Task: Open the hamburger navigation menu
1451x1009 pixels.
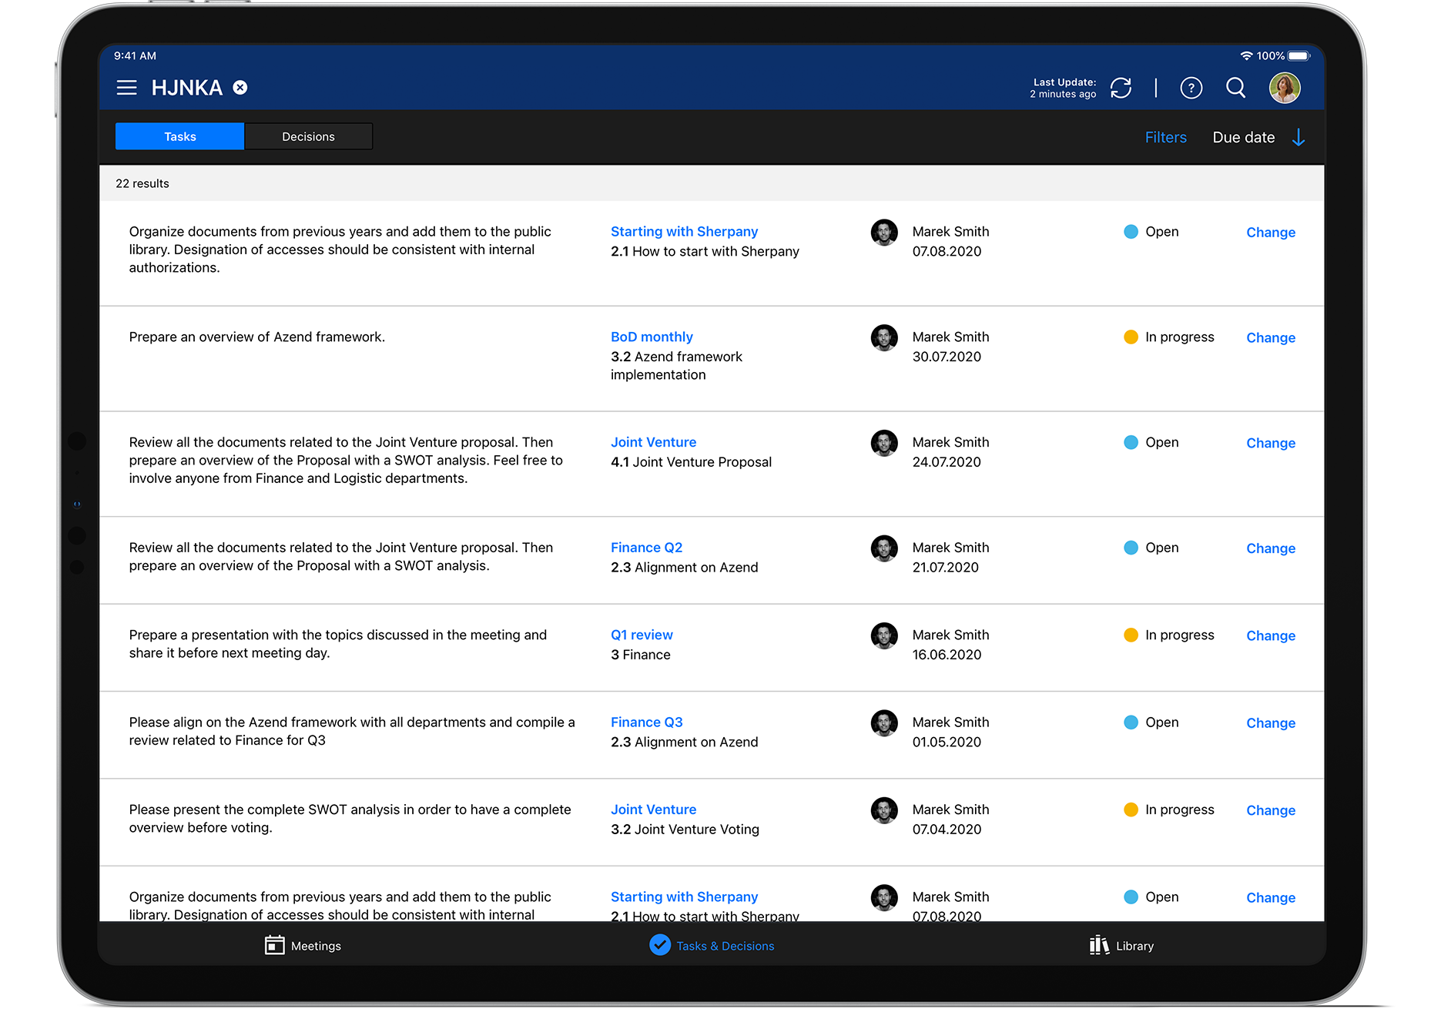Action: (126, 87)
